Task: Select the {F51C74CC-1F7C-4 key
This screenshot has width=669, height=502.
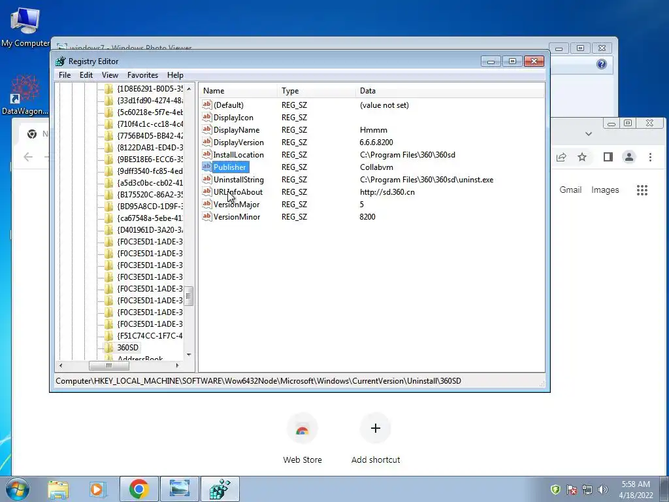Action: click(150, 335)
